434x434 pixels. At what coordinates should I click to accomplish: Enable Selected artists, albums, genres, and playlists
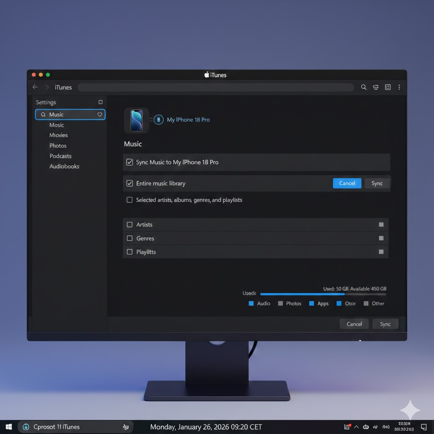click(129, 200)
